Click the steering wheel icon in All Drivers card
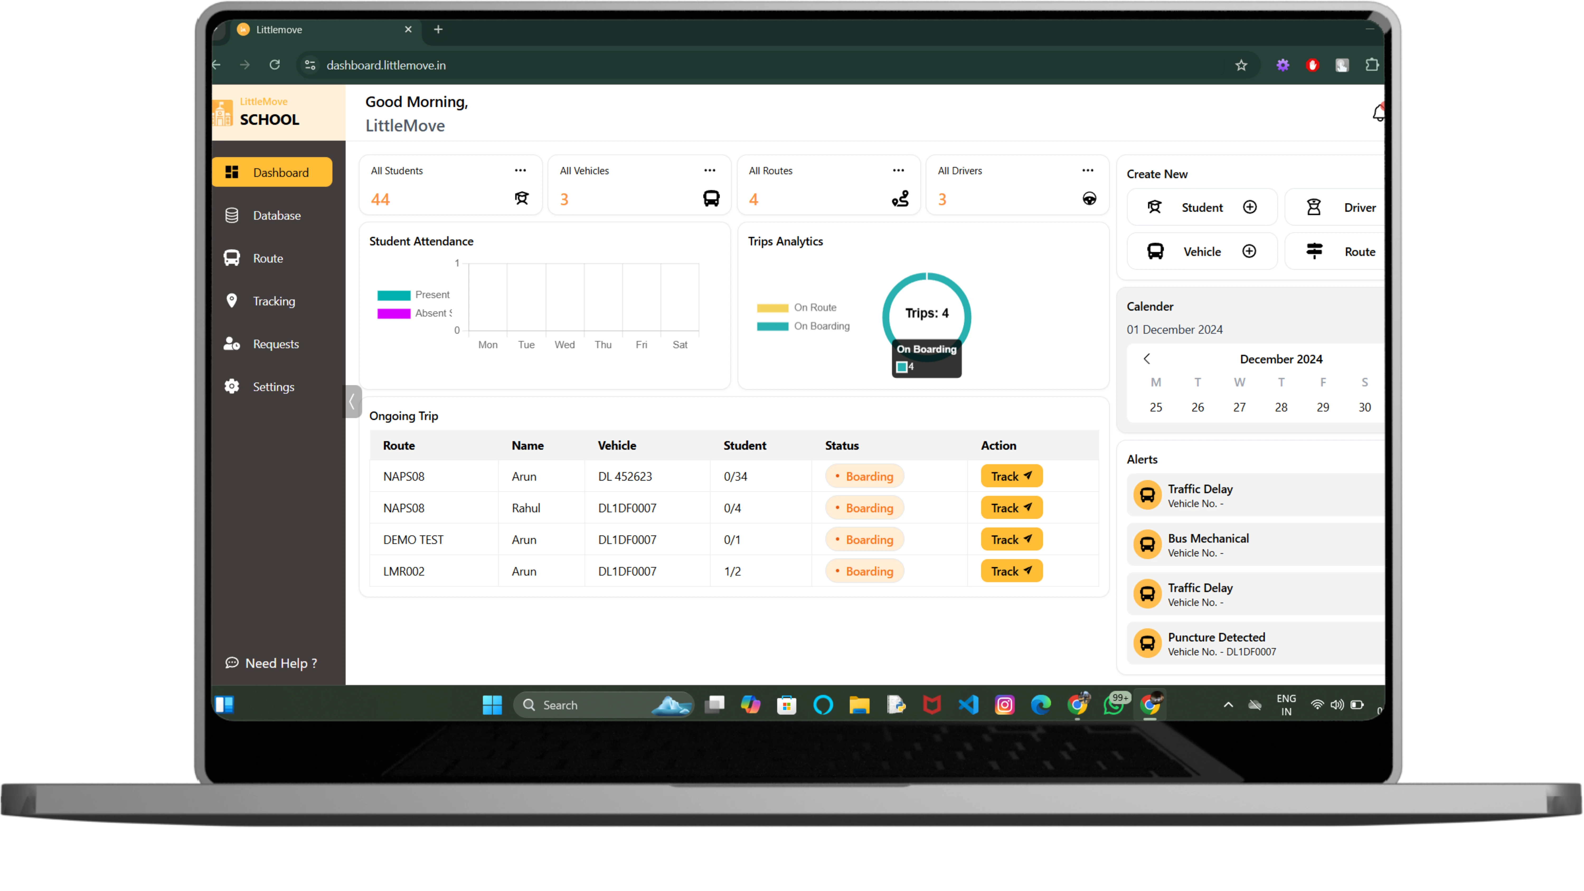Screen dimensions: 1584x891 pos(1089,198)
